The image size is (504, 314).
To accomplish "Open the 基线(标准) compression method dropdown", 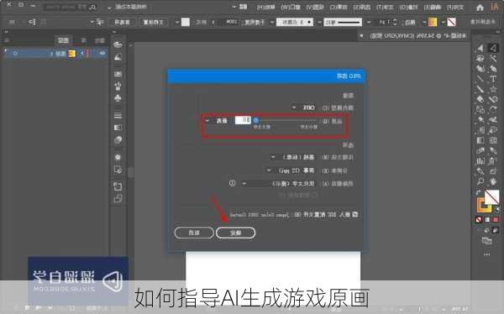I will coord(293,157).
